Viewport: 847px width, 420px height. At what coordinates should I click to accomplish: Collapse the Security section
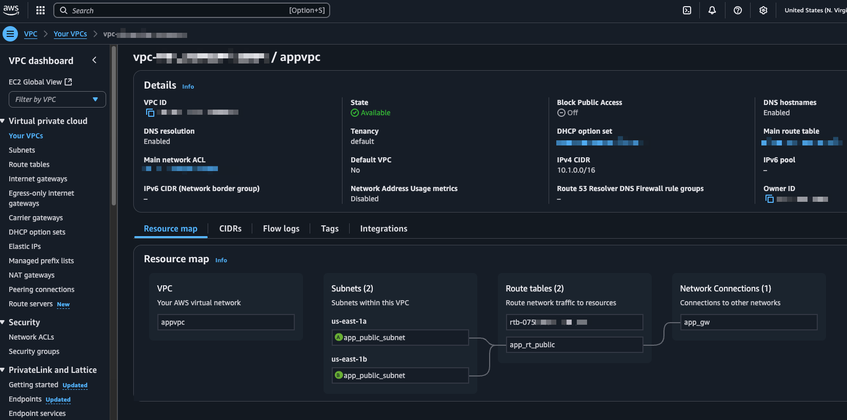[x=3, y=322]
